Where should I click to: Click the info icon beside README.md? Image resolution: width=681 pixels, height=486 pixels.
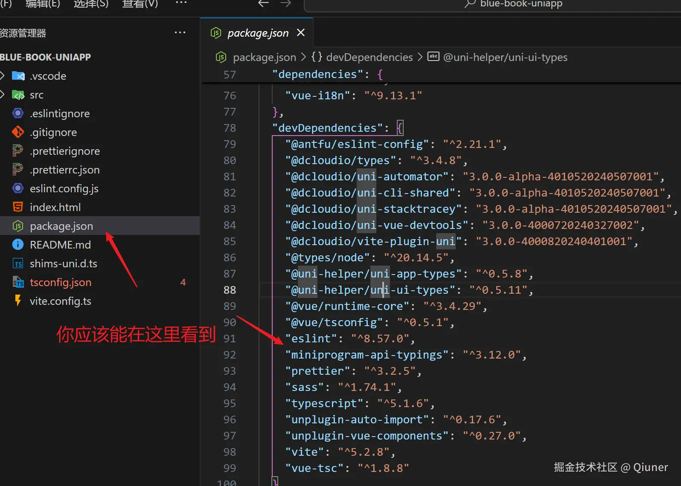(18, 245)
